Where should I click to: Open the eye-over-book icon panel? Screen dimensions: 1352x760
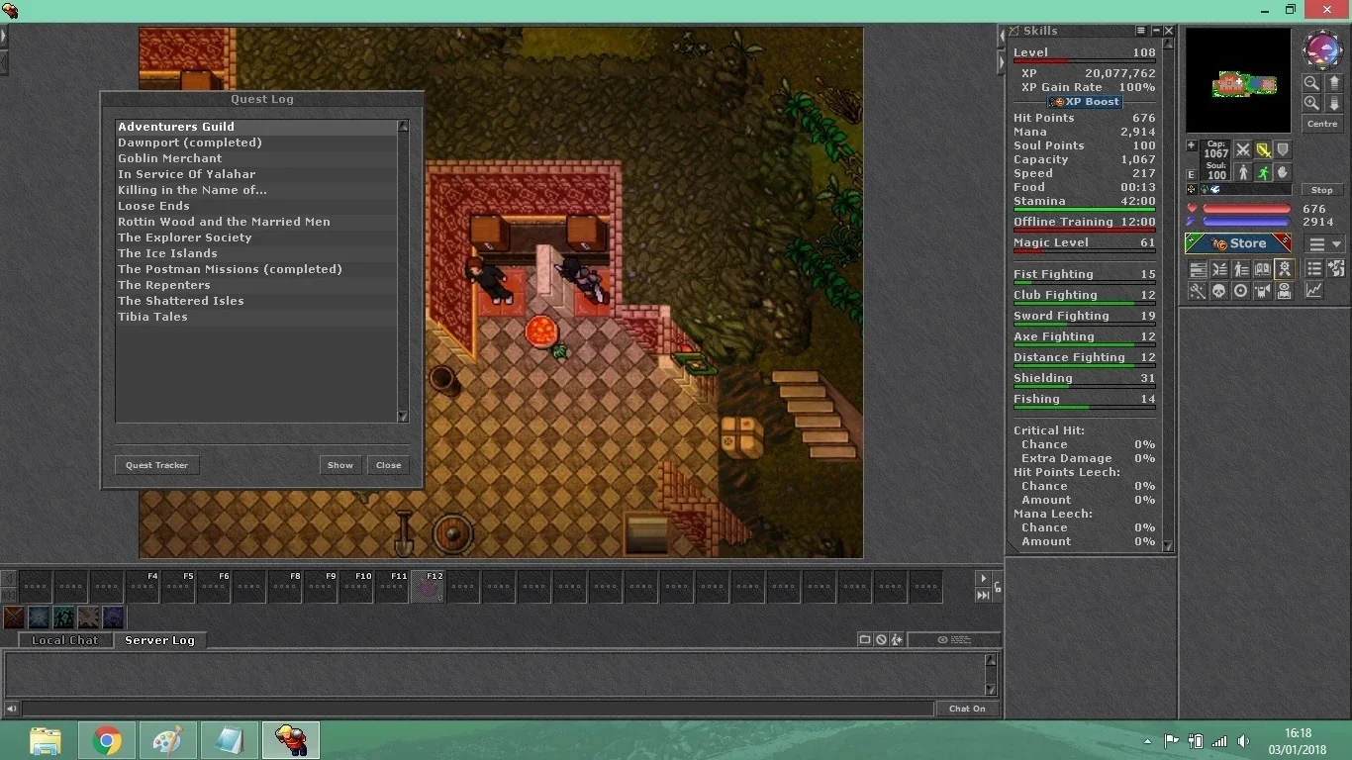point(1285,290)
